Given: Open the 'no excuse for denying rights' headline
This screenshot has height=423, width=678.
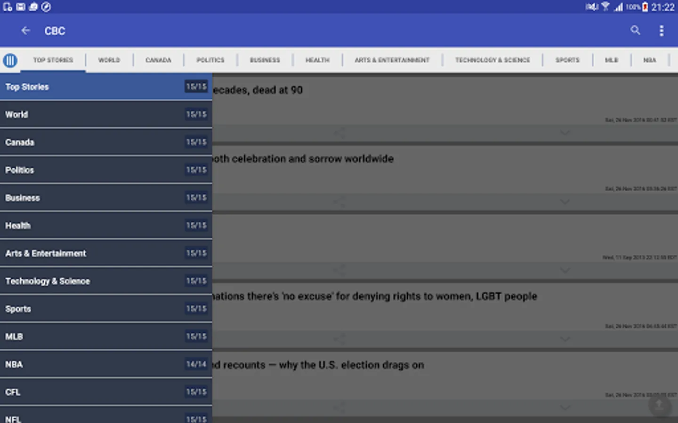Looking at the screenshot, I should click(x=375, y=297).
